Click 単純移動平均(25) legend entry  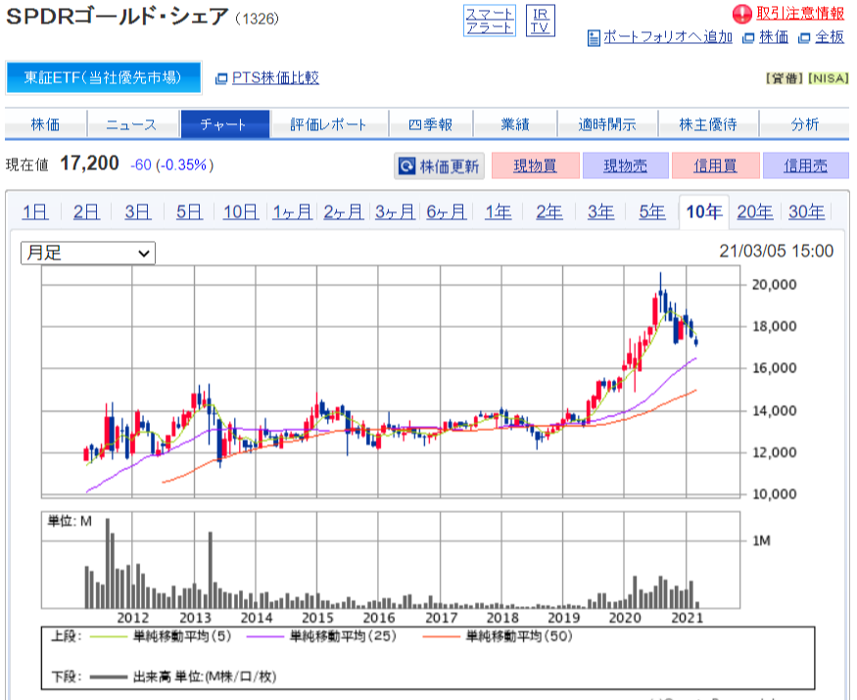321,636
